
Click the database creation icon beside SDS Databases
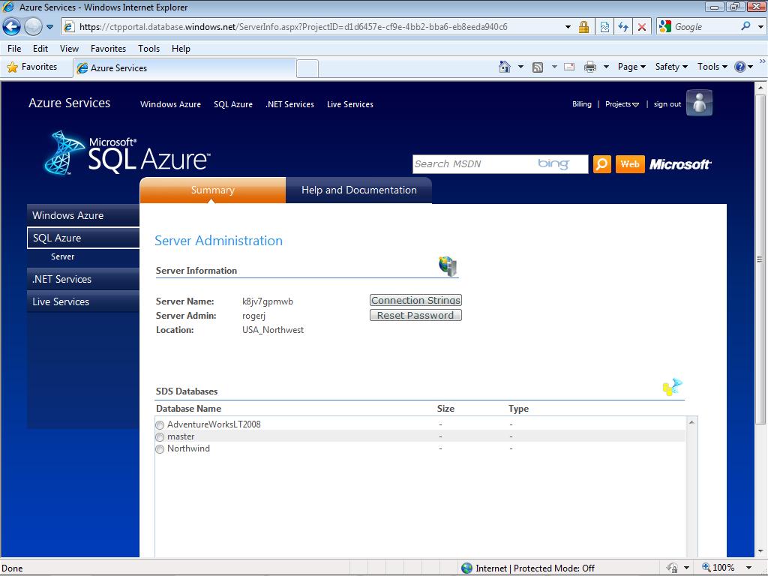coord(671,387)
